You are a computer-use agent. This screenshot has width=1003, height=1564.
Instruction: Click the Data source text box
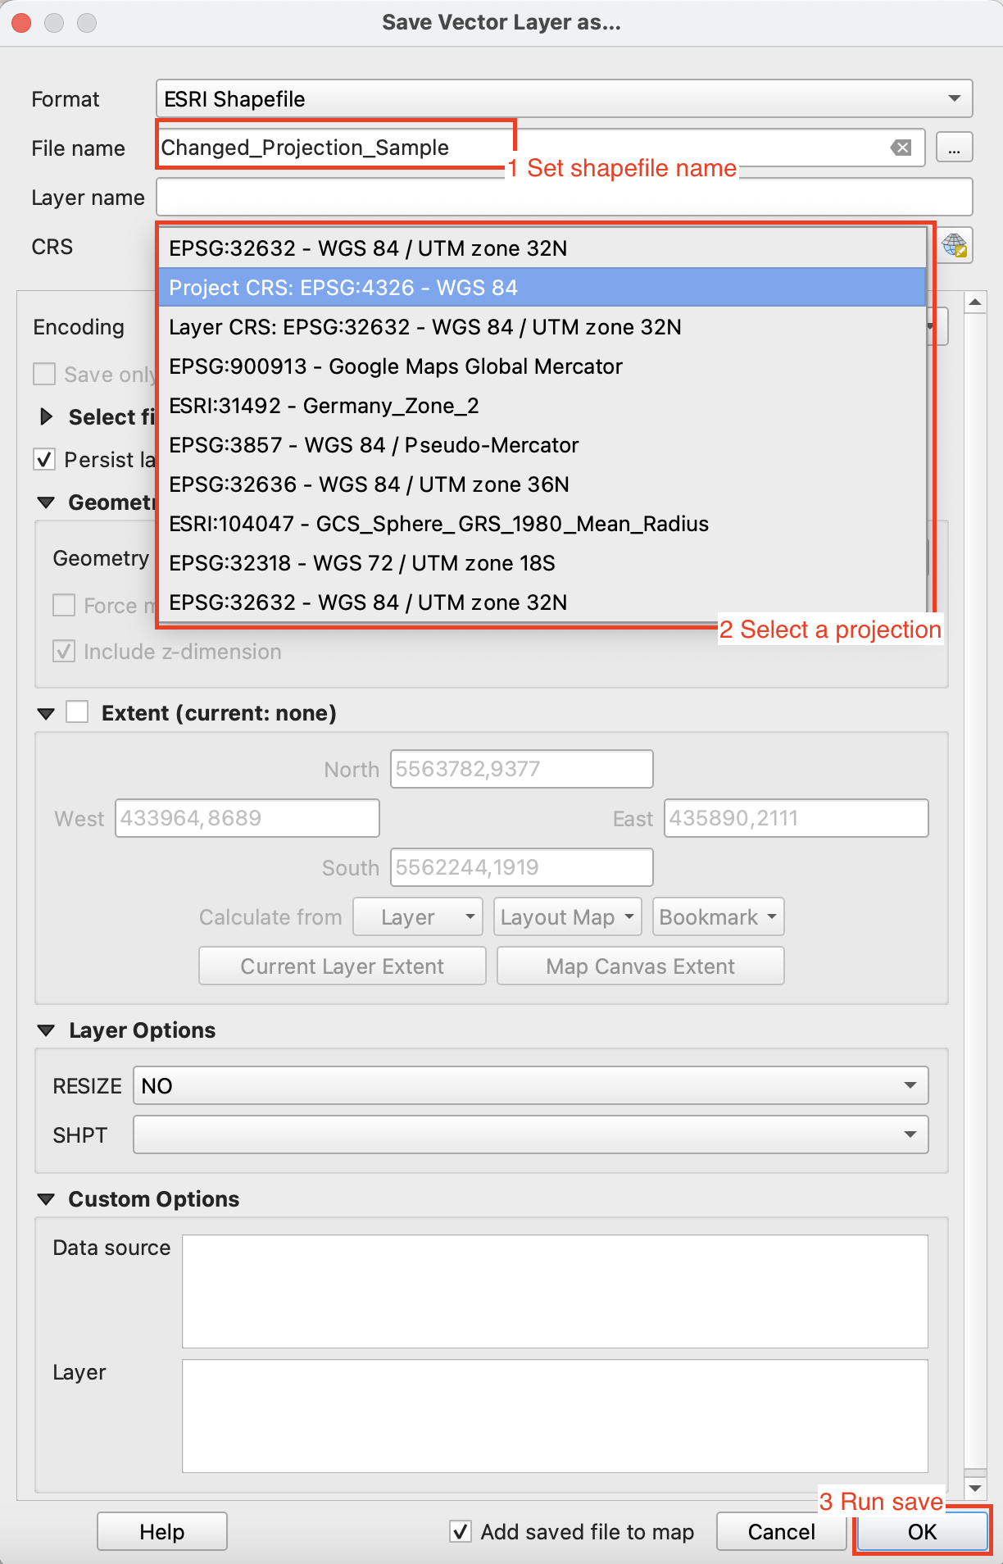coord(555,1291)
